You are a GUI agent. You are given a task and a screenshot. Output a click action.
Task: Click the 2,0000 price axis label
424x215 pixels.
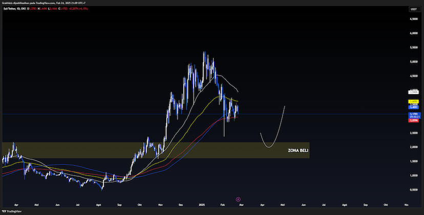414,147
